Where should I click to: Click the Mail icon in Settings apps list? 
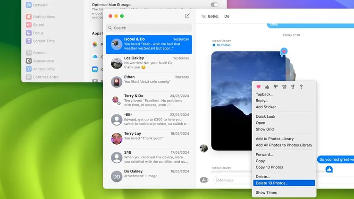click(x=95, y=69)
